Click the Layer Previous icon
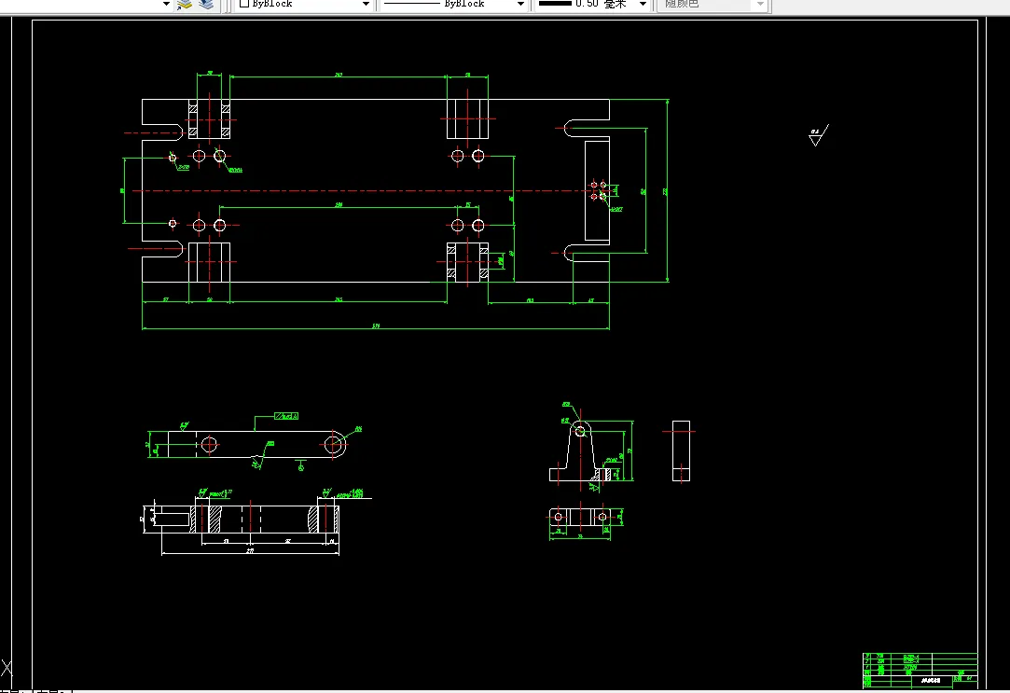This screenshot has width=1010, height=693. tap(206, 4)
